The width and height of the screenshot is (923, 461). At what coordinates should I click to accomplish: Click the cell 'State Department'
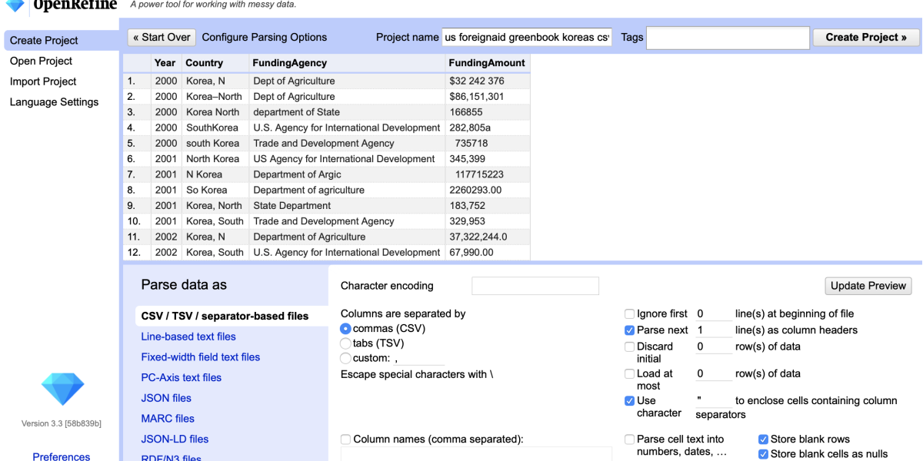coord(346,206)
